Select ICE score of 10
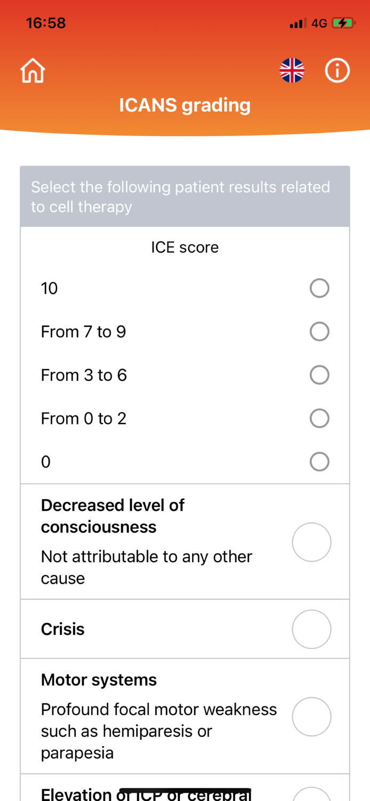The height and width of the screenshot is (801, 370). (x=320, y=287)
